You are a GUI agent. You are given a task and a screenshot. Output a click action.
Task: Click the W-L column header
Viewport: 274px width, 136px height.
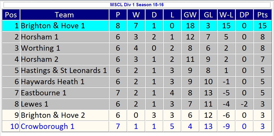click(x=226, y=15)
